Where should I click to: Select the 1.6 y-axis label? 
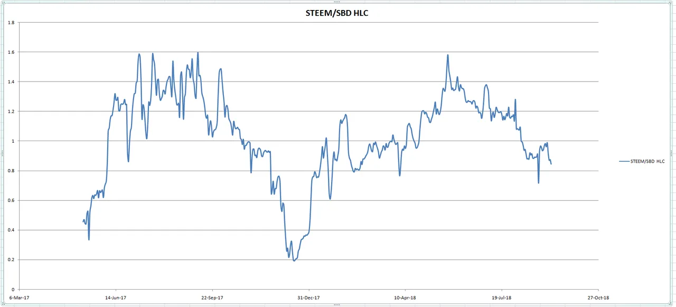[12, 52]
